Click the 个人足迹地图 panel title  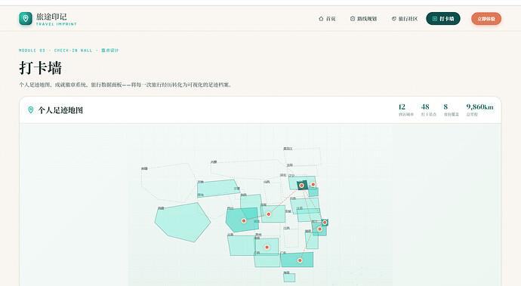point(60,110)
